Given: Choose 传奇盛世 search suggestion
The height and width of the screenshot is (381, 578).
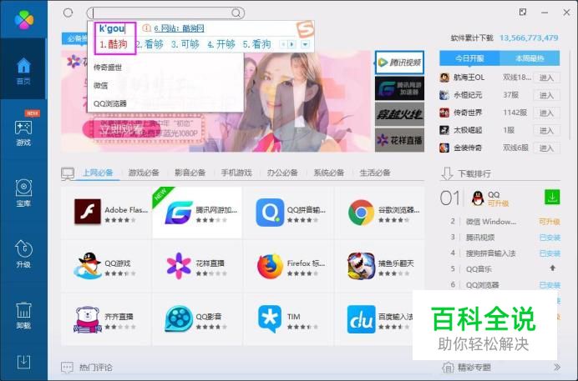Looking at the screenshot, I should pyautogui.click(x=108, y=68).
